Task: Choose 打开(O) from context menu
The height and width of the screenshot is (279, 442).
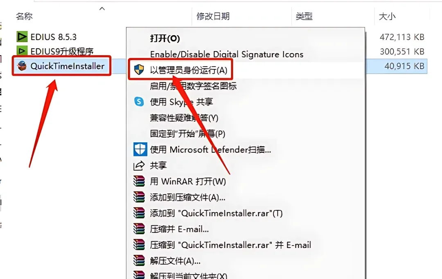Action: pyautogui.click(x=165, y=38)
